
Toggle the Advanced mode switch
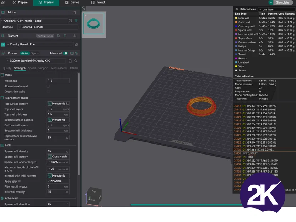click(65, 53)
